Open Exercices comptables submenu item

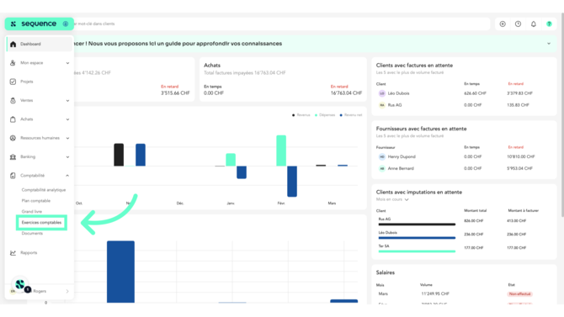[x=41, y=223]
